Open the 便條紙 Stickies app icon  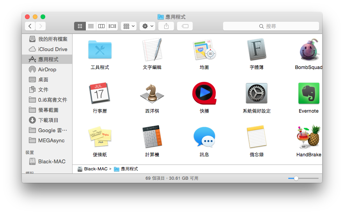coord(100,136)
